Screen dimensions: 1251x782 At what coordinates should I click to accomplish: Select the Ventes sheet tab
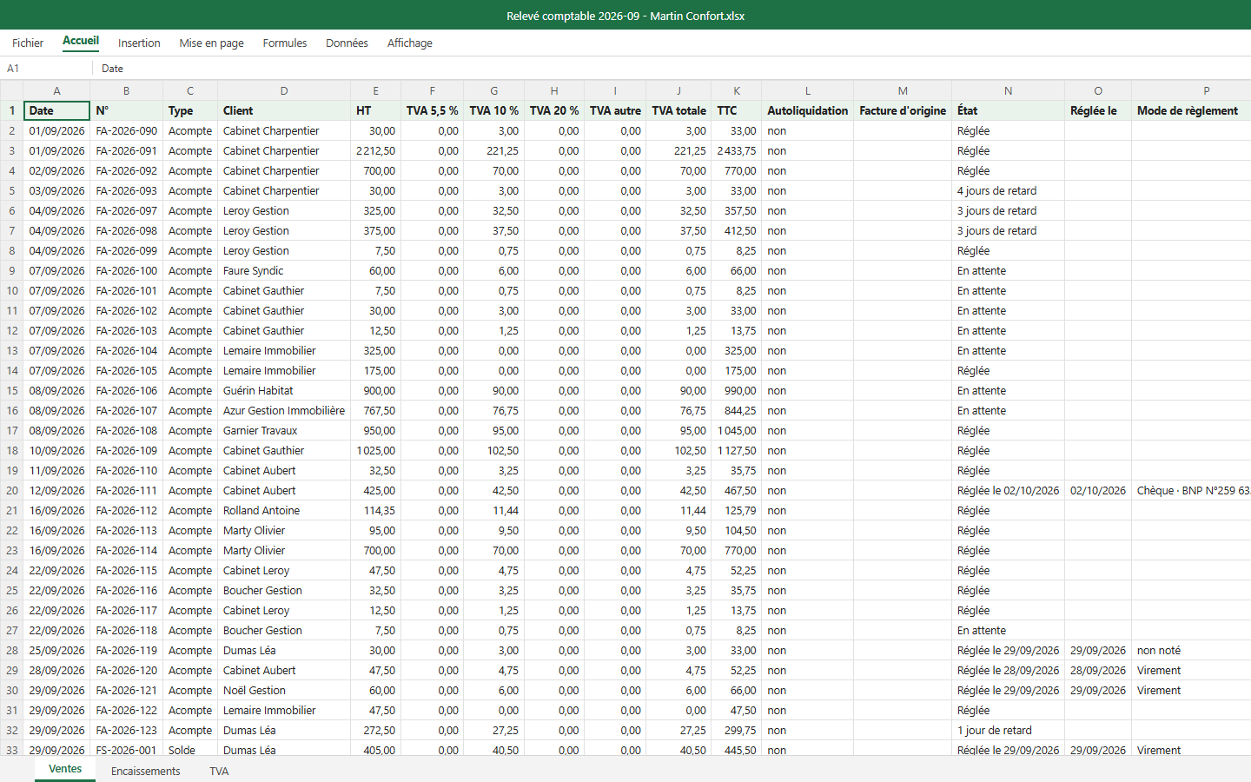65,769
